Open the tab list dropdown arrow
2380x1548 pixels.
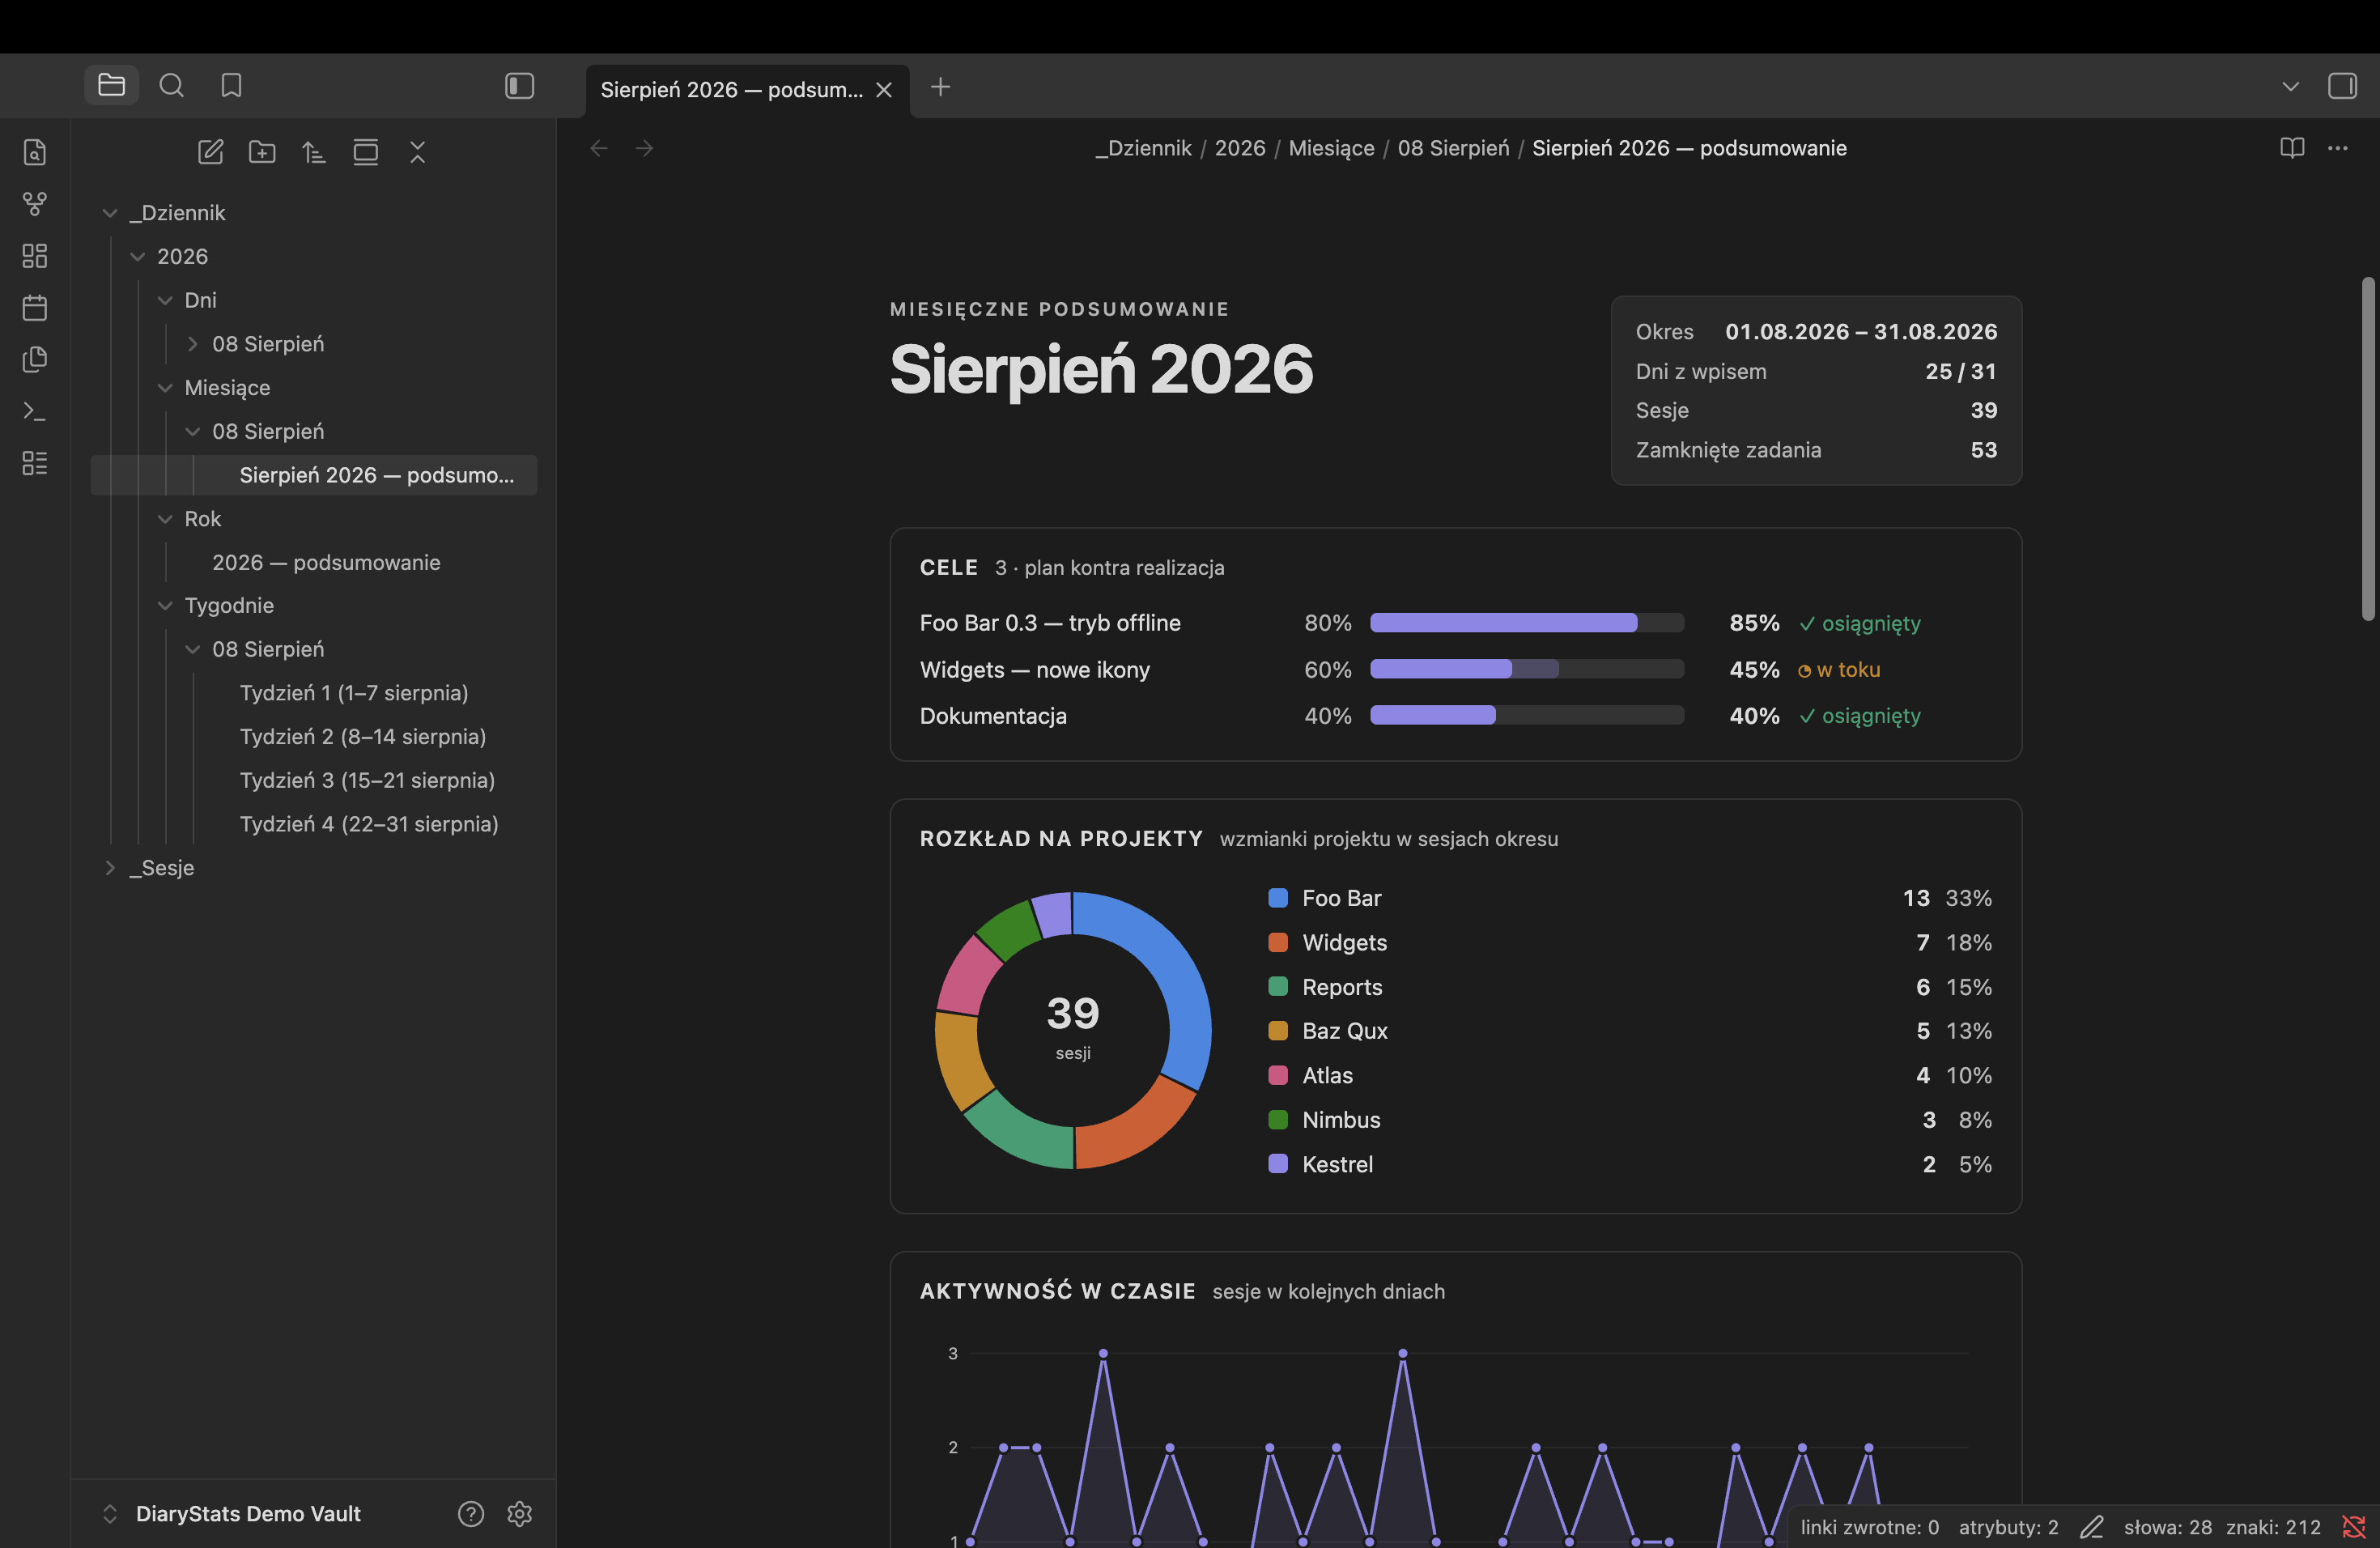tap(2290, 87)
